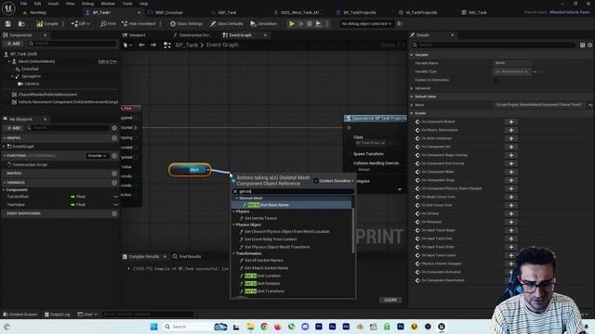Choose Get Socket Transform action
Screen dimensions: 595x334
pos(264,291)
